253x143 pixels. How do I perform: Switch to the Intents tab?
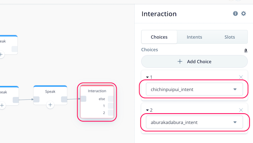[x=194, y=37]
